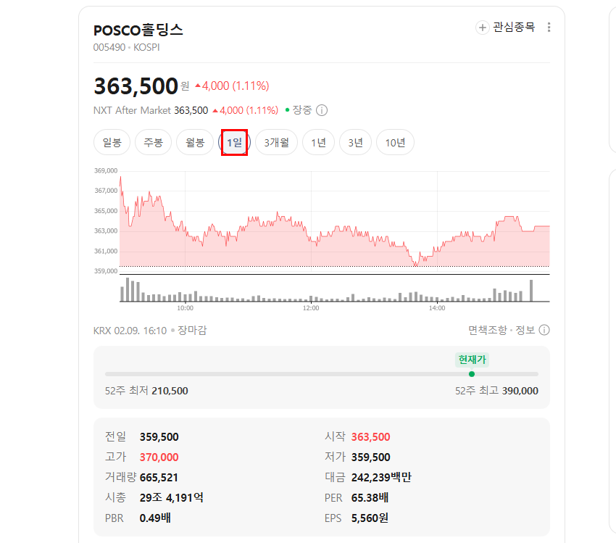616x543 pixels.
Task: Click the 52주 최고 390,000 label
Action: (x=496, y=391)
